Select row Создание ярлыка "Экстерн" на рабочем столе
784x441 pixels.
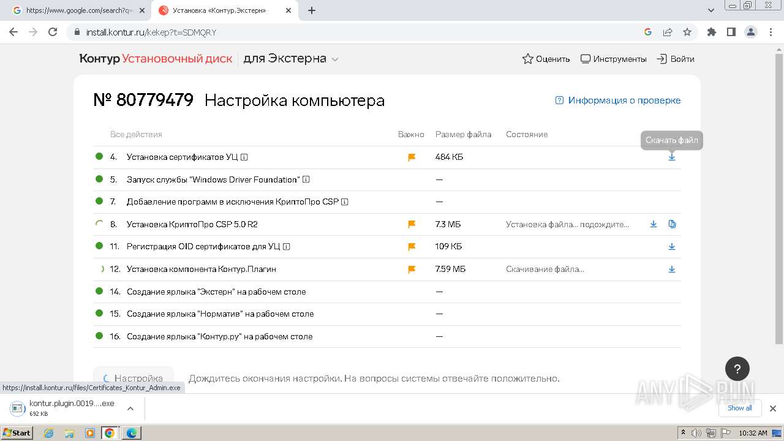click(x=386, y=292)
